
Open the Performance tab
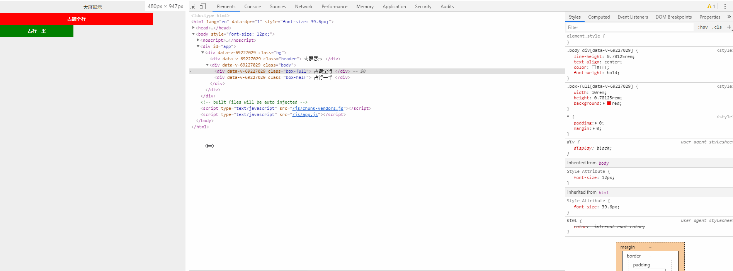335,7
